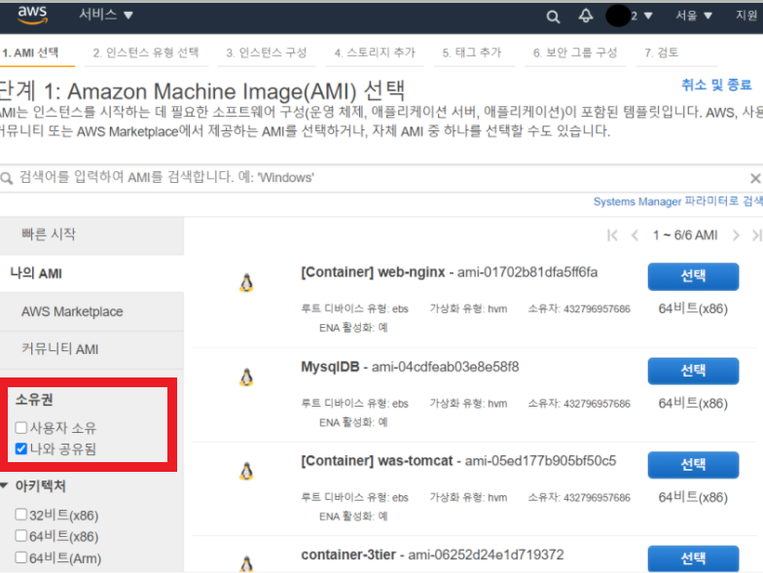Go to step 4. 스토리지 추가
The width and height of the screenshot is (763, 573).
click(x=375, y=53)
